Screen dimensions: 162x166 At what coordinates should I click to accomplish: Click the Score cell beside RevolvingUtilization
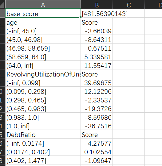pyautogui.click(x=97, y=74)
